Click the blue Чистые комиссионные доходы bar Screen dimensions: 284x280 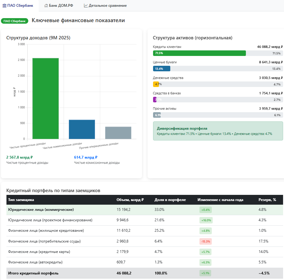(82, 129)
